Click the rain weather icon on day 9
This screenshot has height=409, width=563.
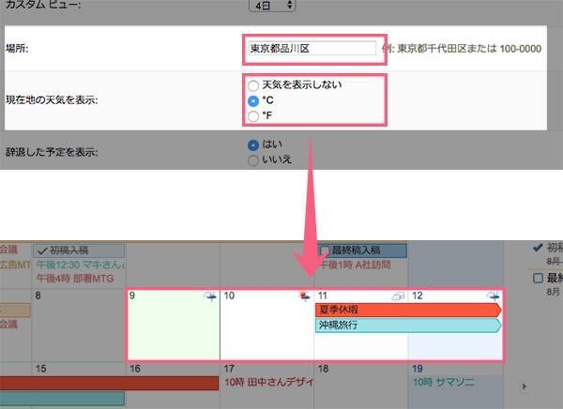(210, 296)
